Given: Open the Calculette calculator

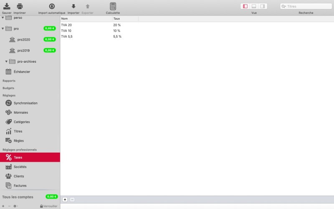Looking at the screenshot, I should (113, 6).
